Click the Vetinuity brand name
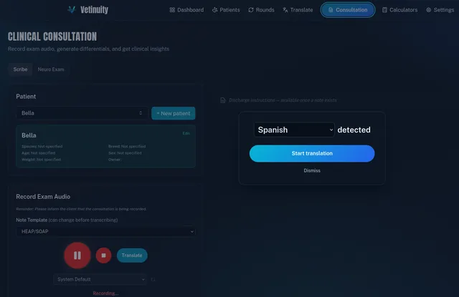Image resolution: width=459 pixels, height=297 pixels. [94, 9]
